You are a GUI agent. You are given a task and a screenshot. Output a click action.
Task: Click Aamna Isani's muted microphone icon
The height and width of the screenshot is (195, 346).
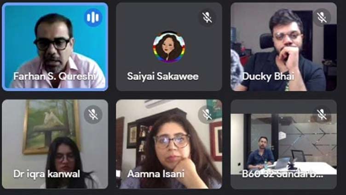(207, 114)
